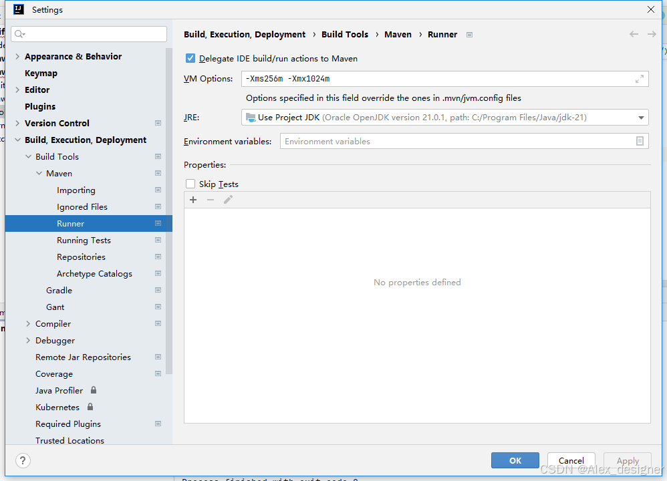Screen dimensions: 667x481
Task: Click the forward navigation arrow
Action: coord(652,35)
